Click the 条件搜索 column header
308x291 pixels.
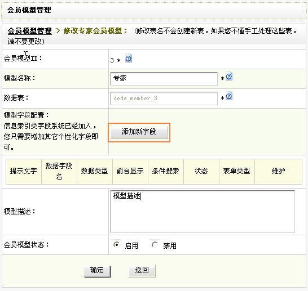click(x=166, y=172)
